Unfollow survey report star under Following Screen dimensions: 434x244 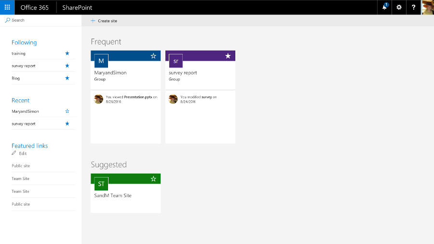(x=67, y=66)
